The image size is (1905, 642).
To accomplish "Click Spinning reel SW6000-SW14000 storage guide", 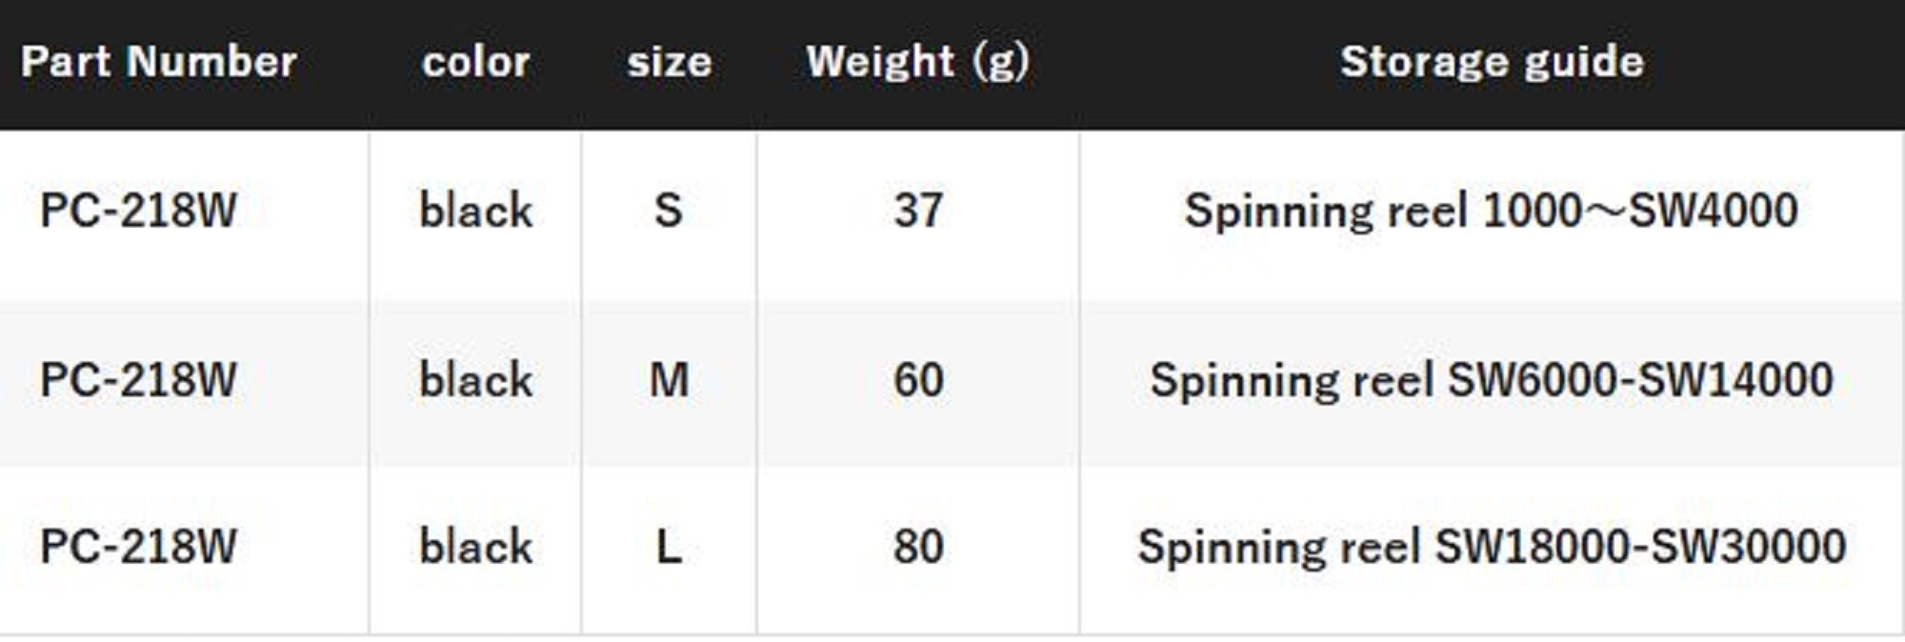I will coord(1491,380).
